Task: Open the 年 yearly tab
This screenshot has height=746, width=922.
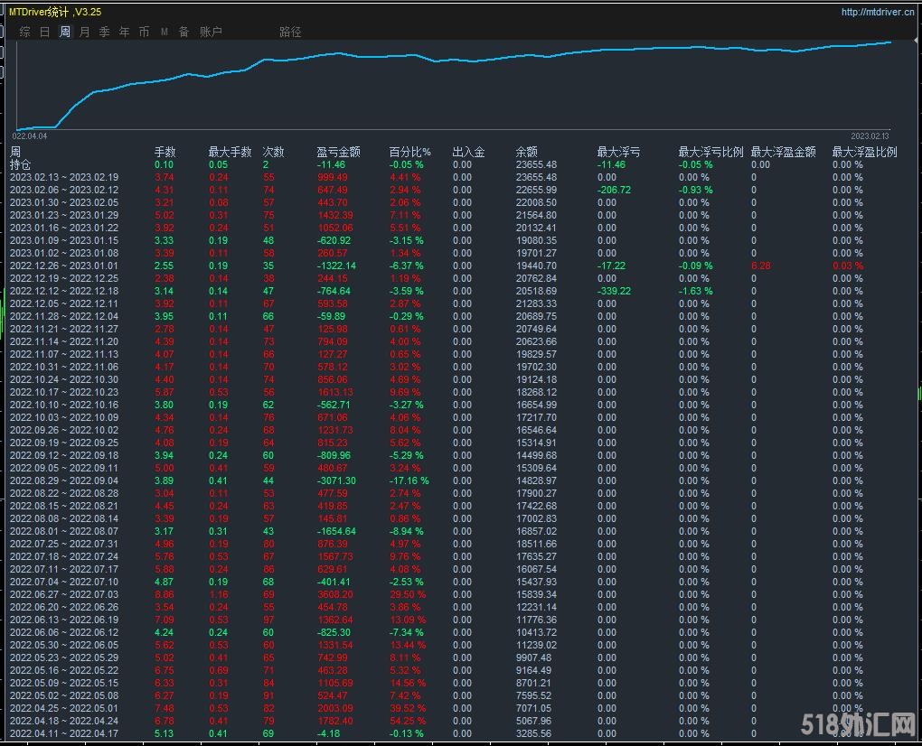Action: [125, 32]
